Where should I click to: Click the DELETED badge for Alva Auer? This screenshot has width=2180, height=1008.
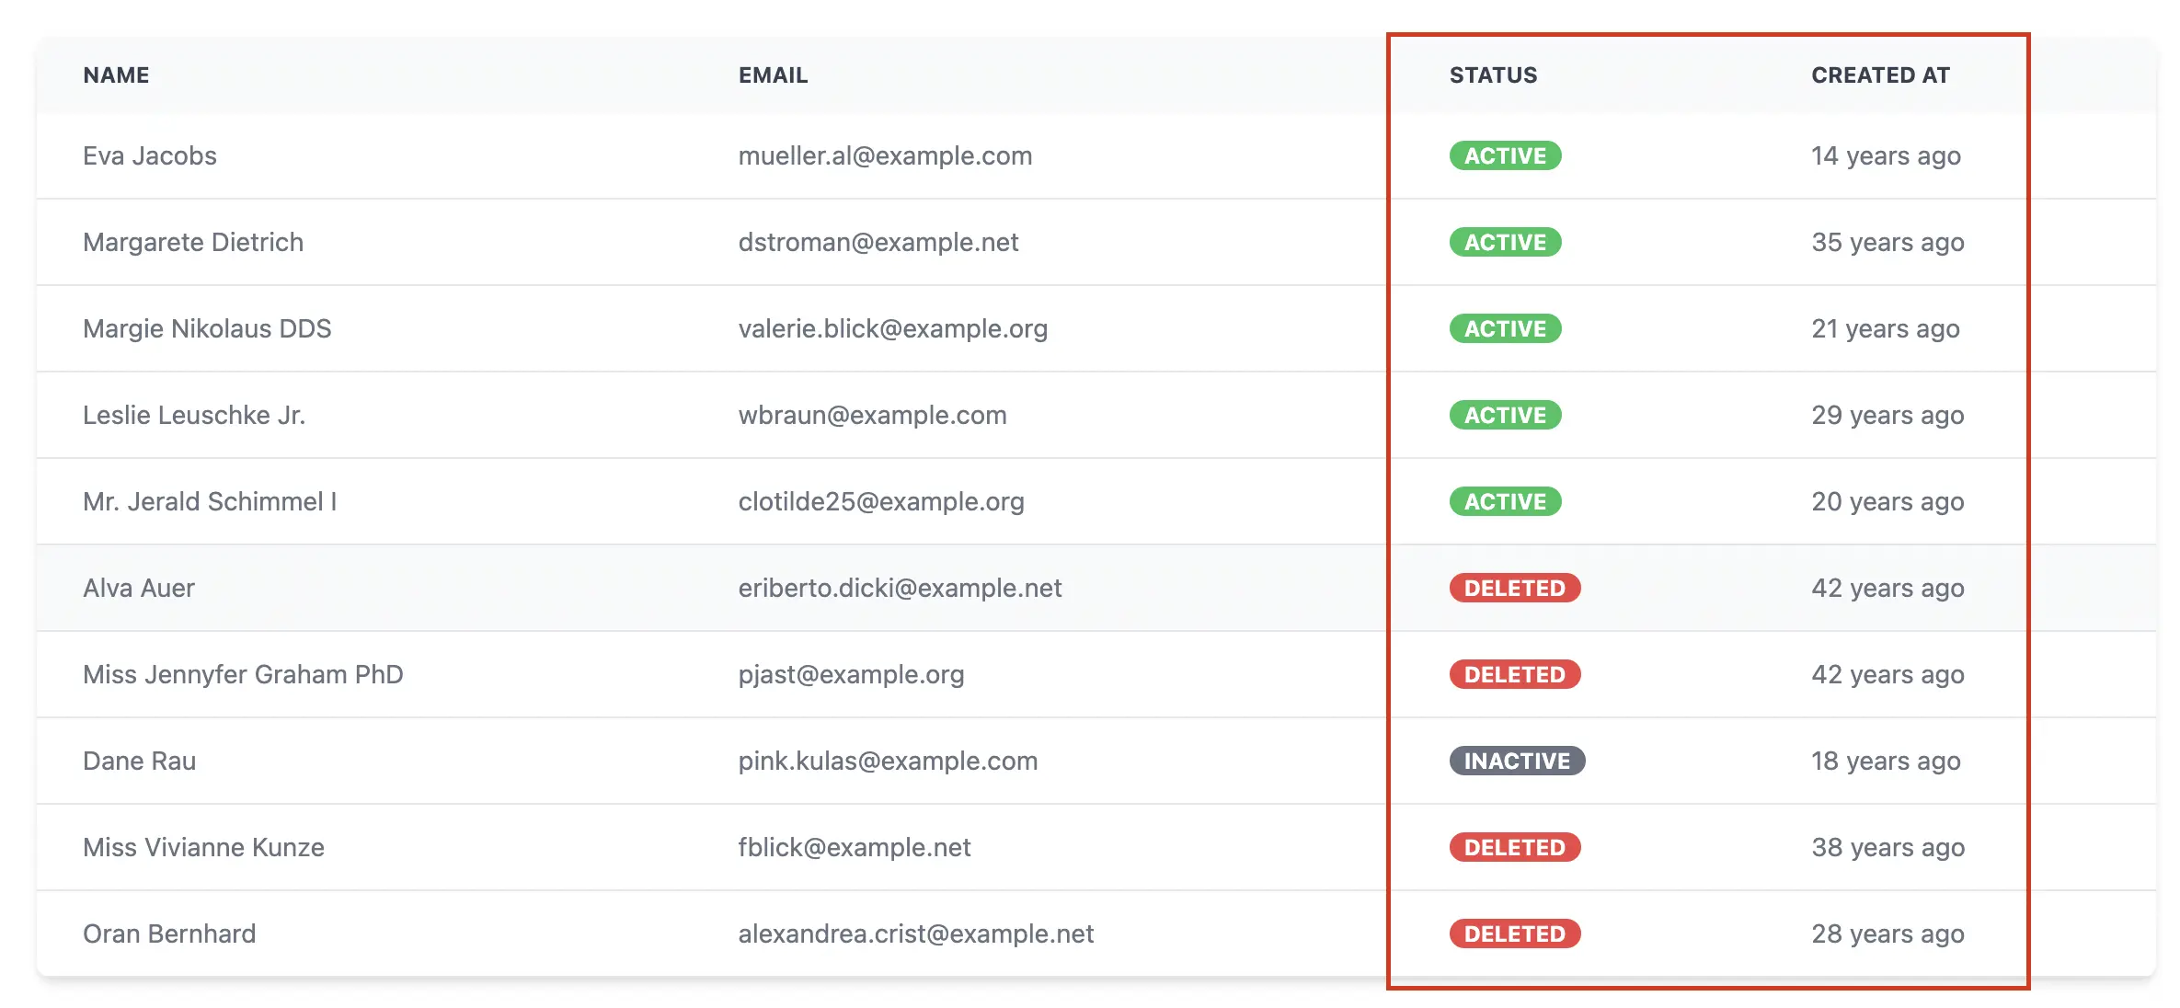[1514, 589]
